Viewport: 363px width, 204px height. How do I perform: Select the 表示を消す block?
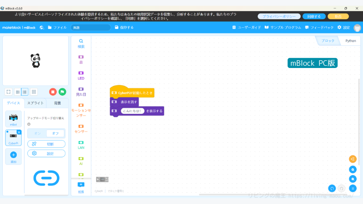(x=124, y=102)
